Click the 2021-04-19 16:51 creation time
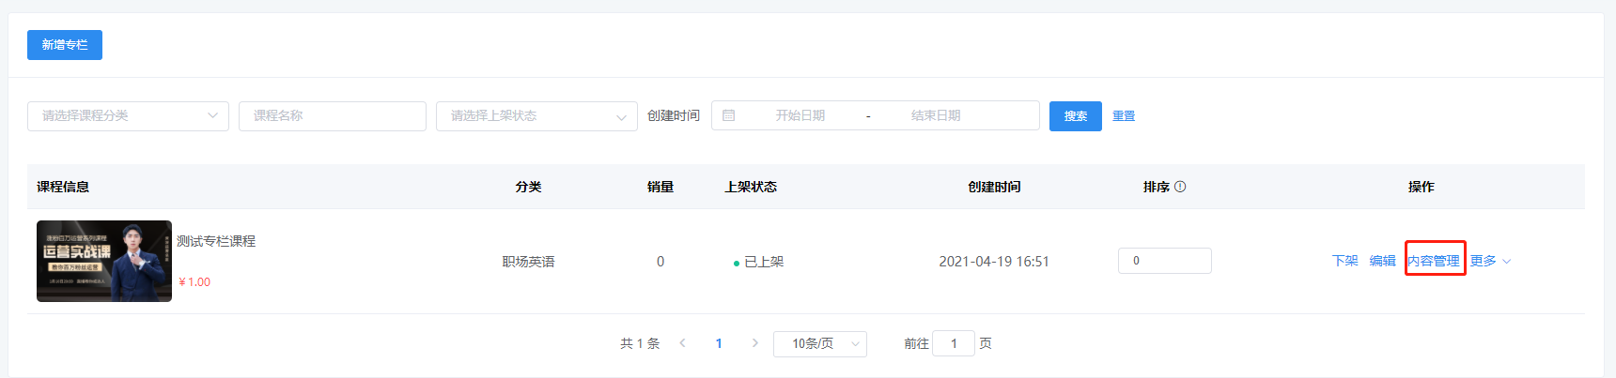The height and width of the screenshot is (378, 1616). [994, 262]
